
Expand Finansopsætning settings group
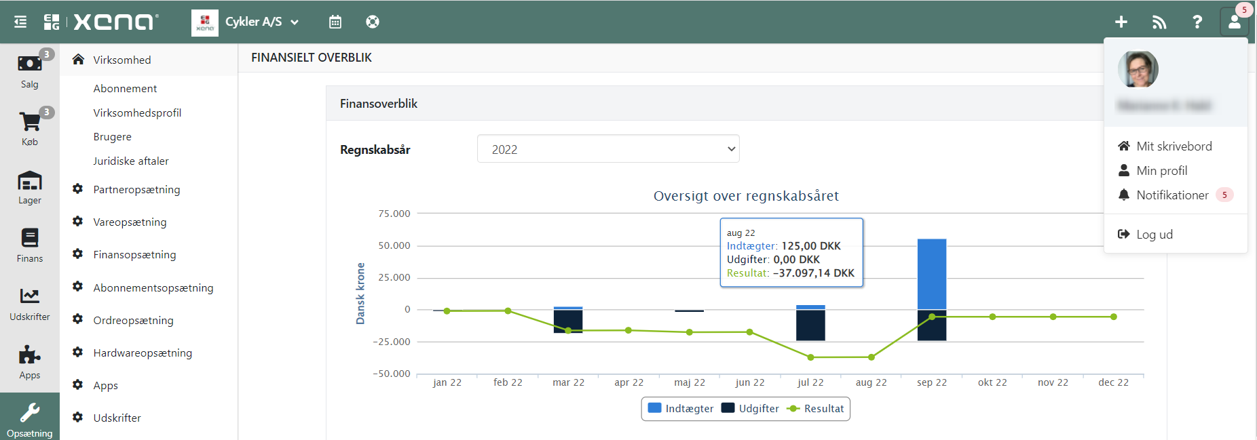(x=134, y=255)
